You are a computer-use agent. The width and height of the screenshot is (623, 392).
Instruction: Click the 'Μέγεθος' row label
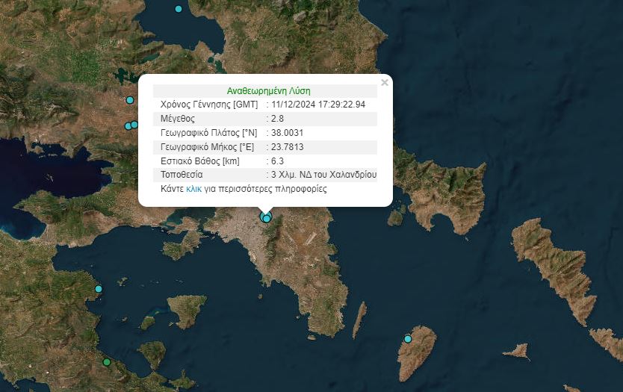tap(177, 119)
